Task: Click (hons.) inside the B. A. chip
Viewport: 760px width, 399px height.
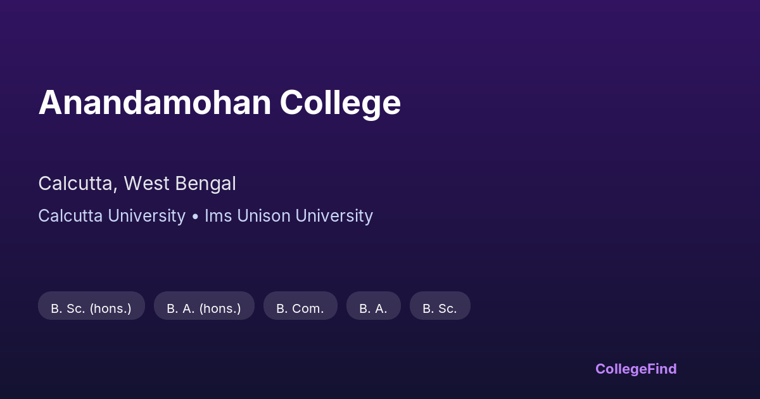Action: 220,308
